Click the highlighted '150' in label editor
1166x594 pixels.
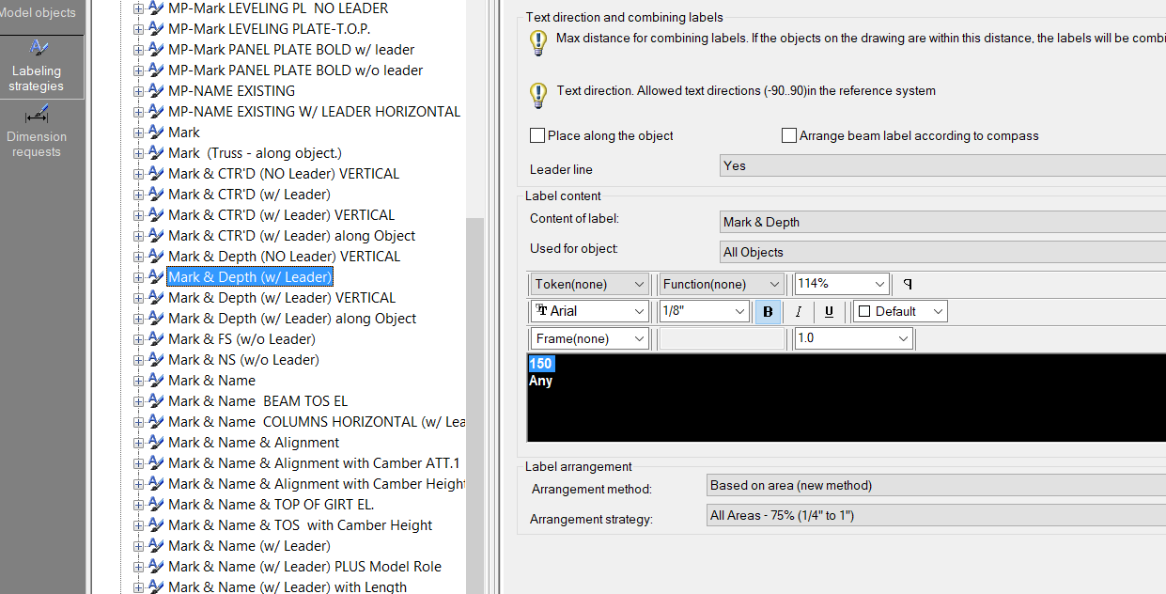540,364
